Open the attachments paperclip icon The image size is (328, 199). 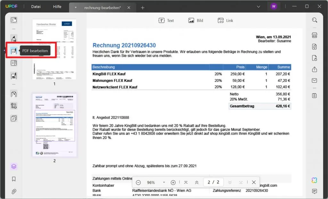point(14,192)
